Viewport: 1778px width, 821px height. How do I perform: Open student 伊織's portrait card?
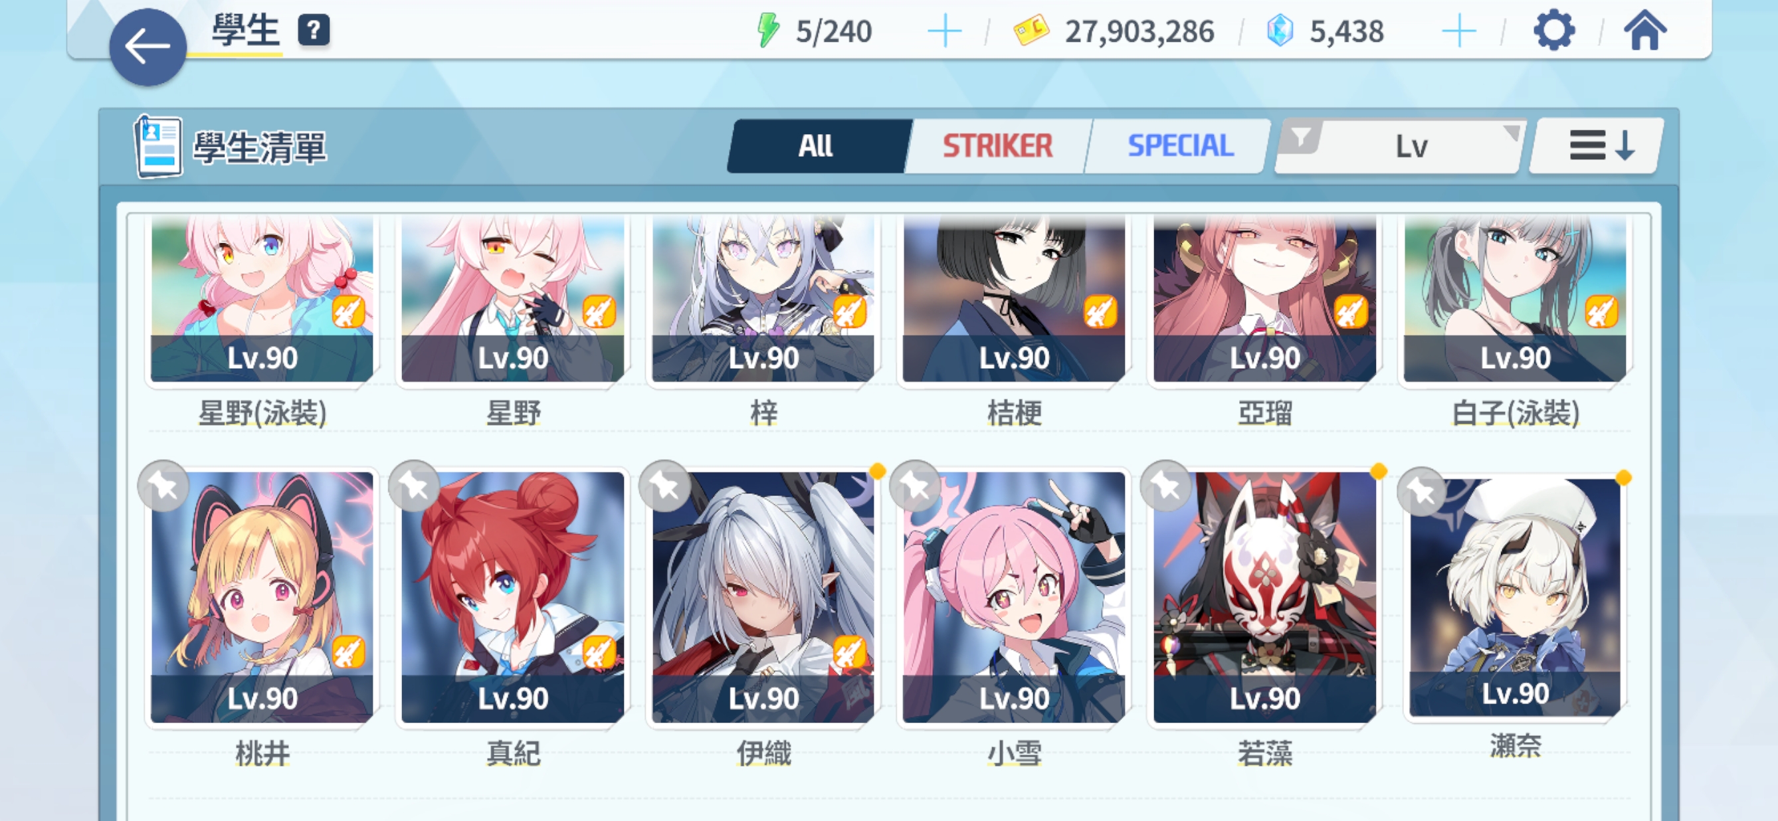(x=763, y=597)
